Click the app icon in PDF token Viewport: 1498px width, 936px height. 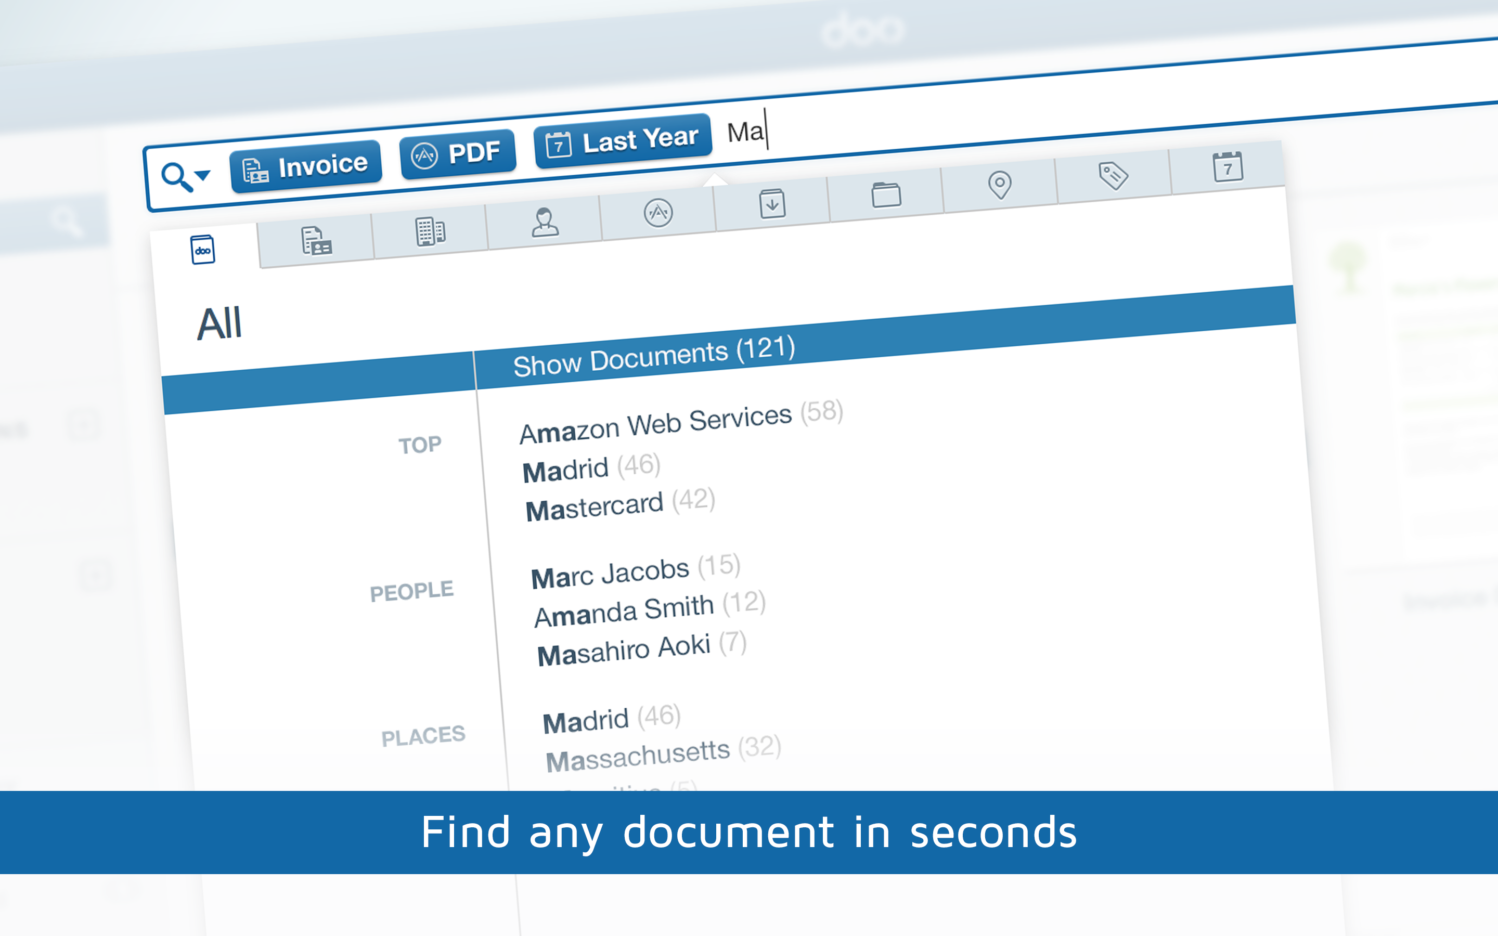424,156
